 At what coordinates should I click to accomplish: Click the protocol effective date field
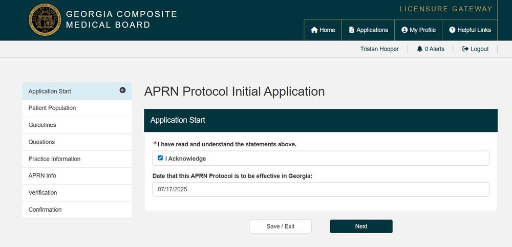(x=321, y=190)
